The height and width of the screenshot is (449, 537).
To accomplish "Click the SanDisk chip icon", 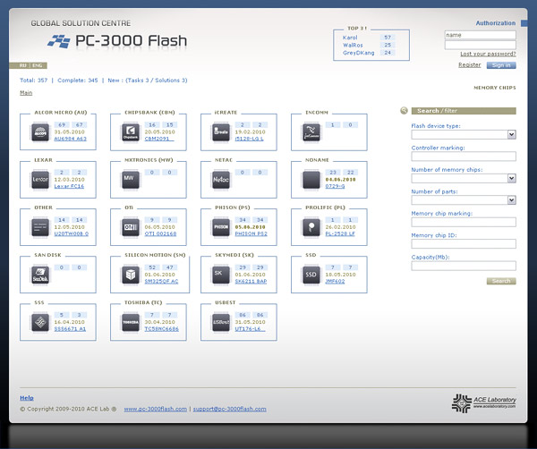I will tap(40, 275).
